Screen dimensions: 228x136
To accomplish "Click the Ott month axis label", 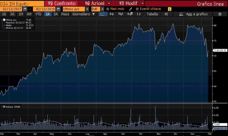I will [141, 134].
